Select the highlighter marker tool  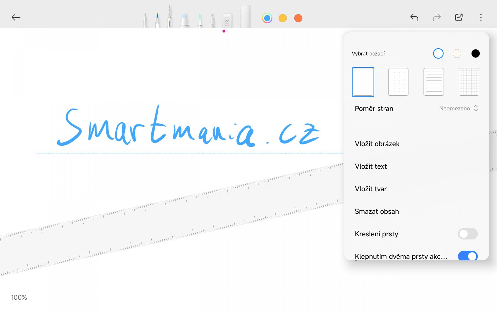(x=185, y=21)
